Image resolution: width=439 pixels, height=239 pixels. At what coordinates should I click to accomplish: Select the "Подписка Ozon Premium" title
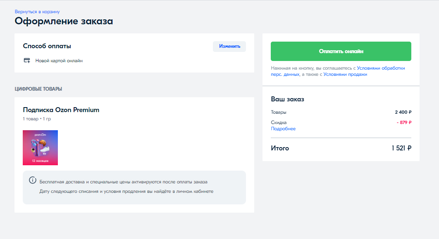61,110
